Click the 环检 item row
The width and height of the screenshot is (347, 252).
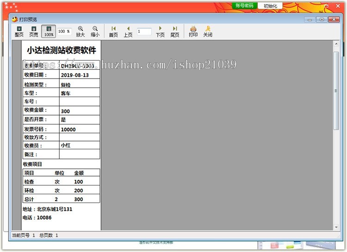point(61,191)
